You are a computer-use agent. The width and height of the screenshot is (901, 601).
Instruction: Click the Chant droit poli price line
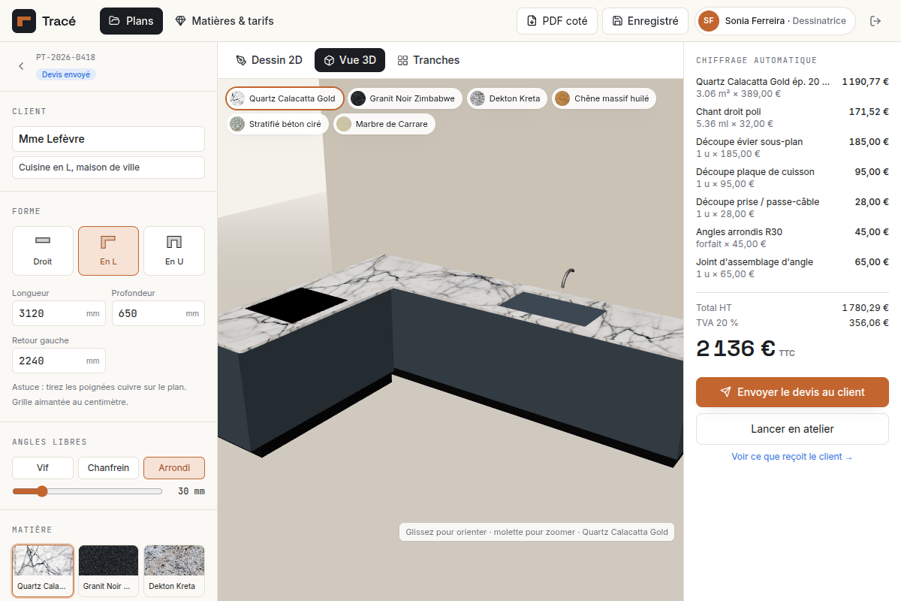(792, 117)
